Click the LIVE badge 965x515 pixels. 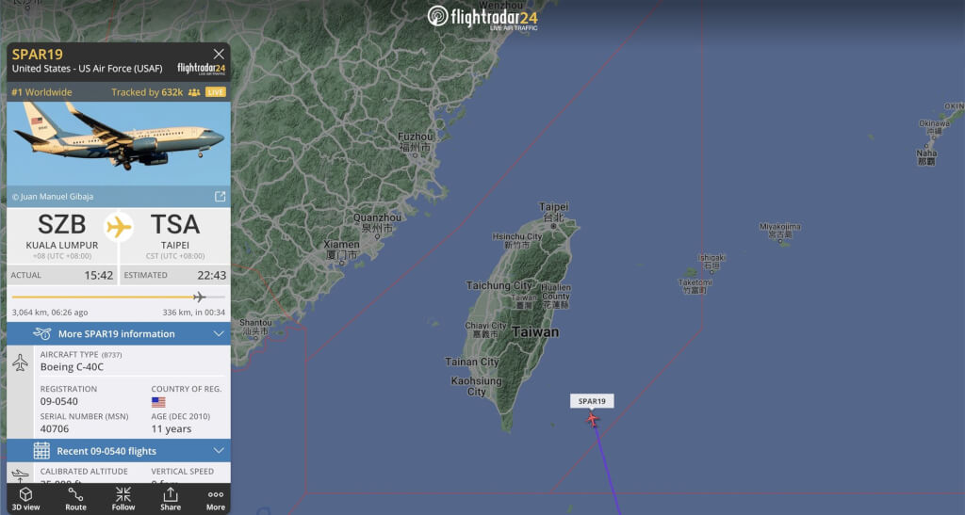pyautogui.click(x=216, y=92)
